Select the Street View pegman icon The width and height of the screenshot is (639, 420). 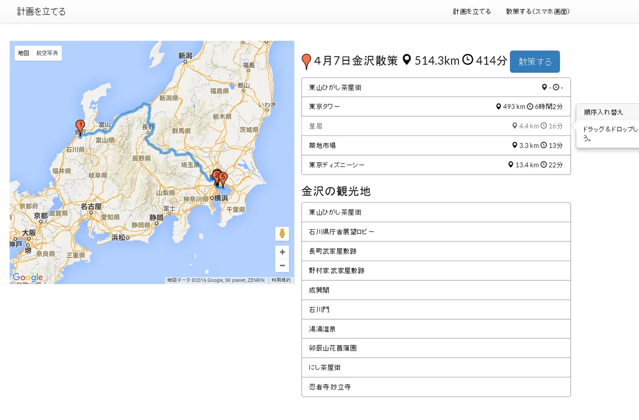[x=282, y=233]
